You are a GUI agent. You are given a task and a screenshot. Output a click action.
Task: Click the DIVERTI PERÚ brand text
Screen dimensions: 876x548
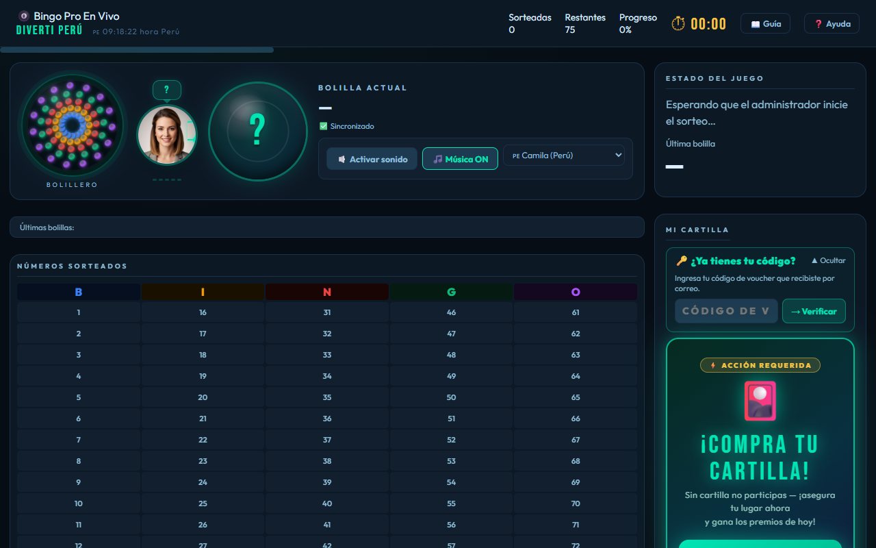point(49,31)
